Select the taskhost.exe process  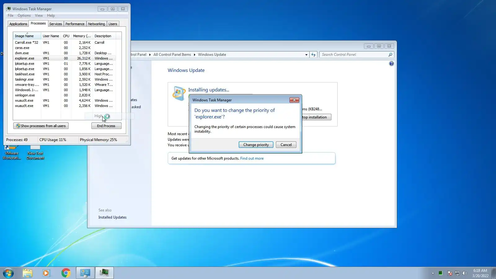pos(64,74)
